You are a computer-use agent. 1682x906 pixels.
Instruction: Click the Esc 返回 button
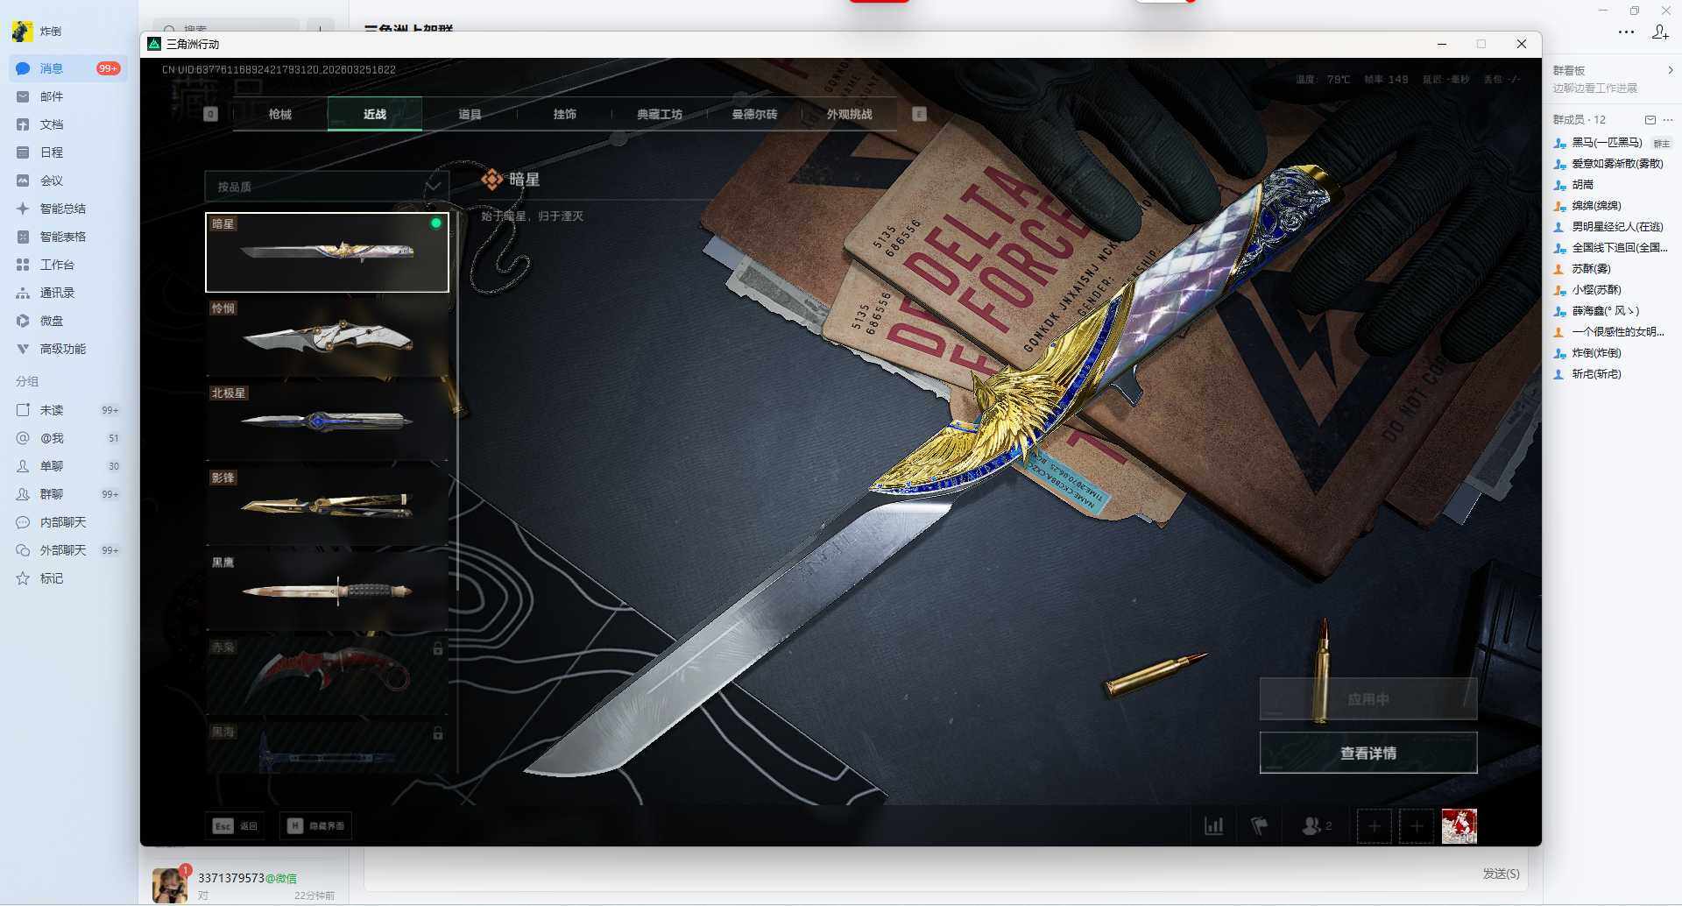click(x=236, y=826)
